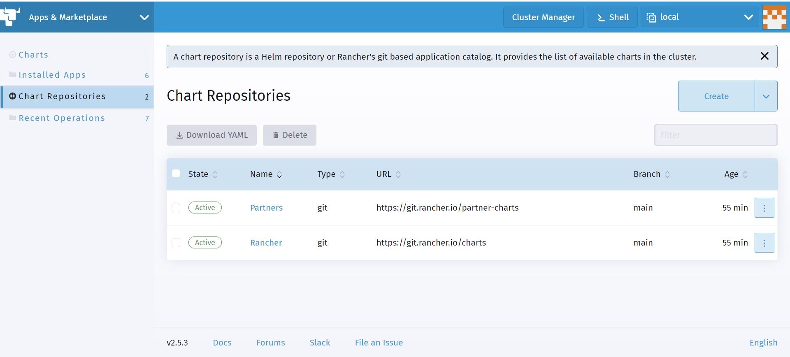Viewport: 790px width, 357px height.
Task: Click the Download YAML button
Action: pyautogui.click(x=211, y=135)
